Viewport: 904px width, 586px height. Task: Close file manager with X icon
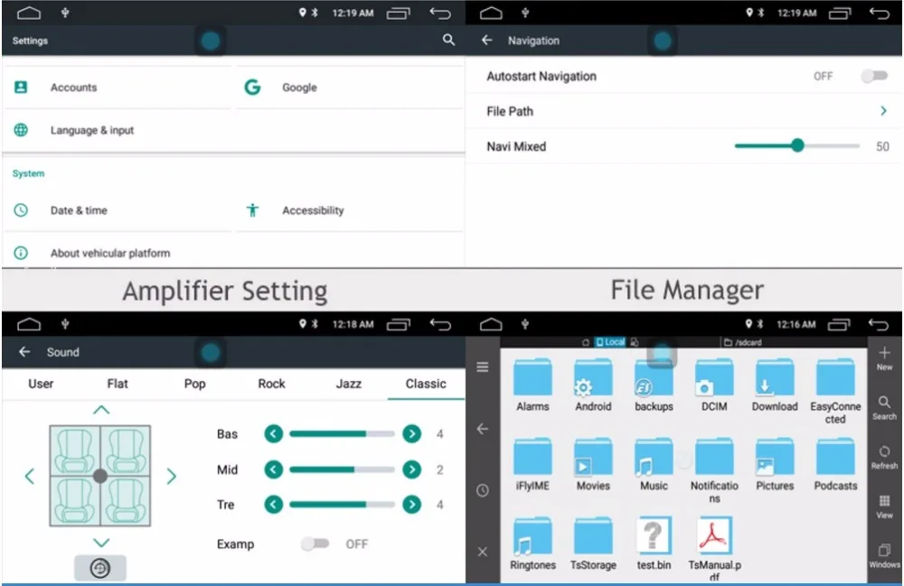coord(483,552)
